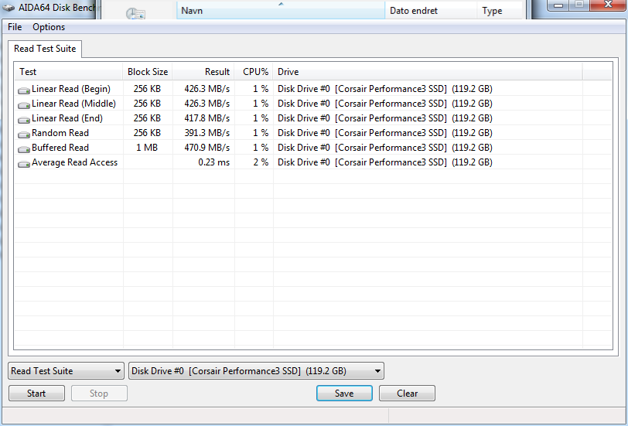Screen dimensions: 628x426
Task: Click the Linear Read (Middle) drive icon
Action: [24, 104]
